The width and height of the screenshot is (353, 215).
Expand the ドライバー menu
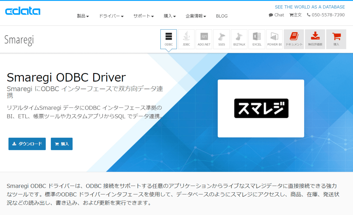click(x=111, y=16)
